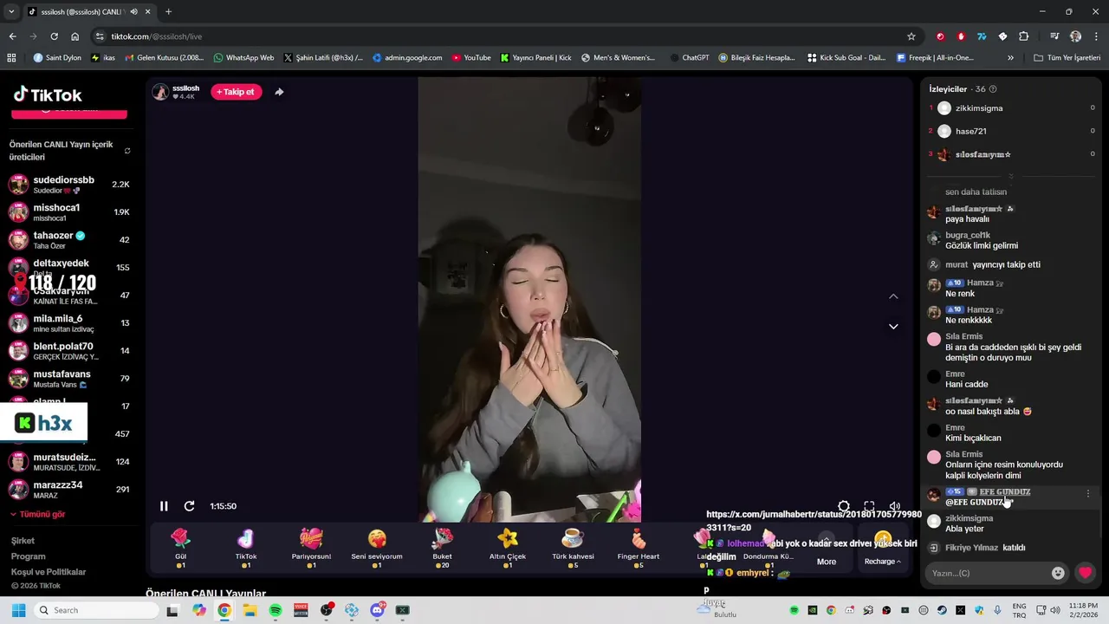The width and height of the screenshot is (1109, 624).
Task: Send the Gül rose gift
Action: point(181,549)
